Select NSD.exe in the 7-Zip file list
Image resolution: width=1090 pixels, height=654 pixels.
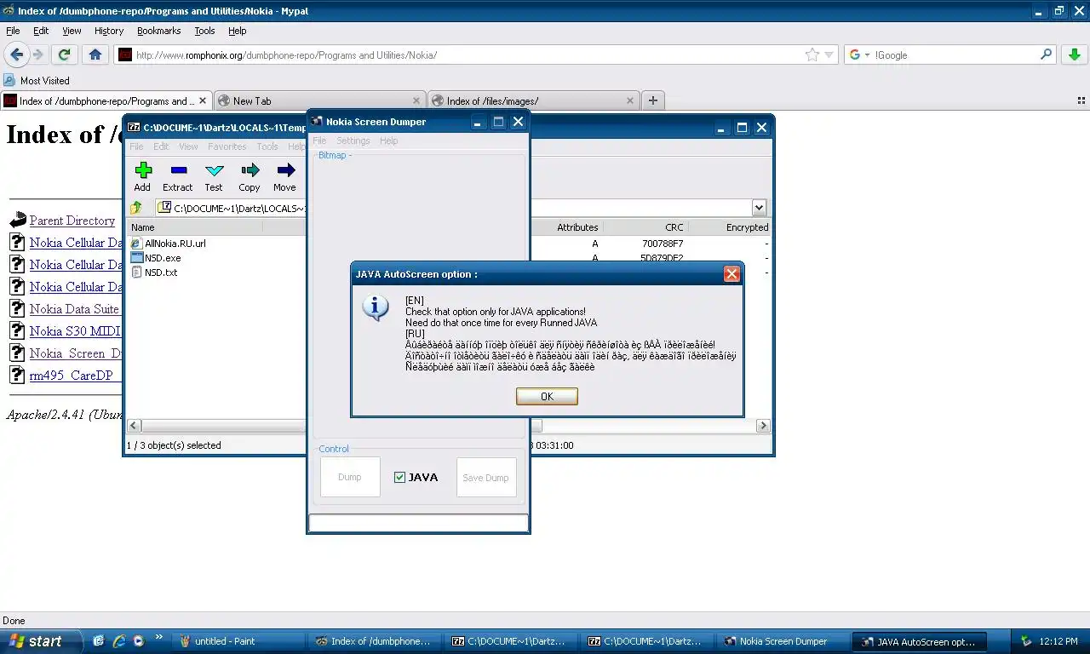(155, 258)
